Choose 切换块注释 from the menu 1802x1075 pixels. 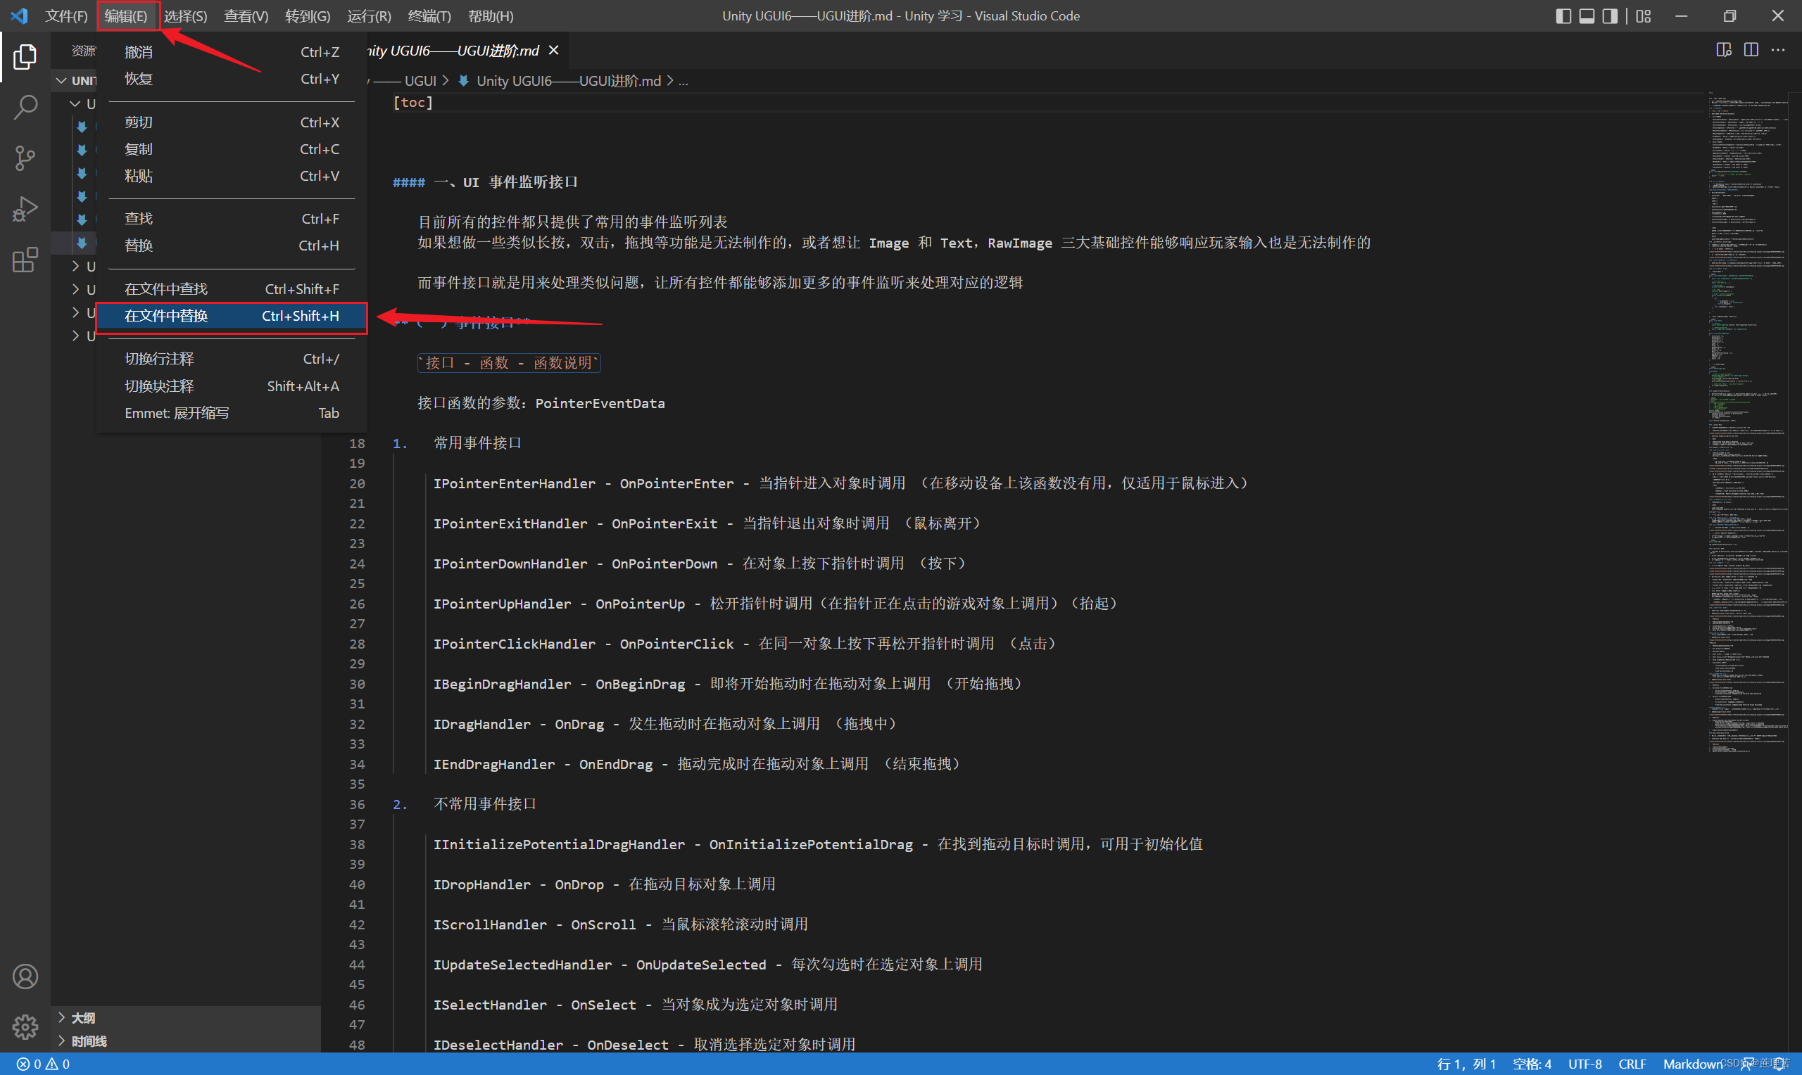[232, 386]
